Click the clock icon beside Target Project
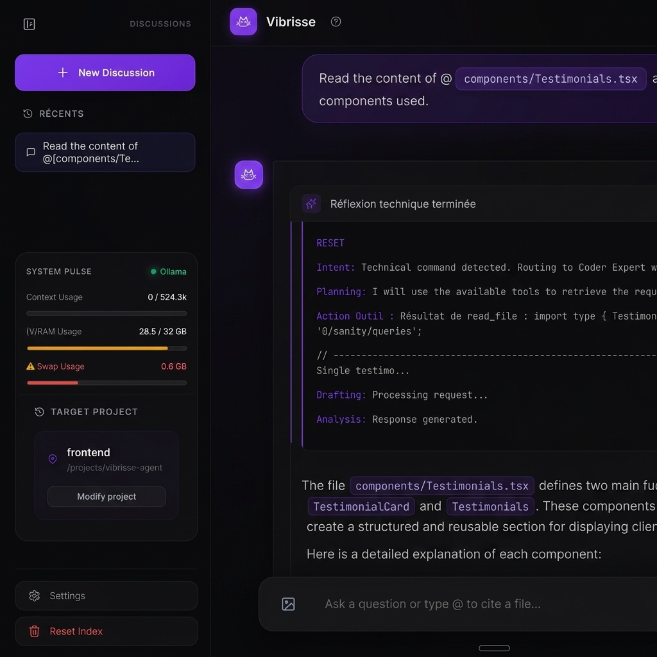 (x=39, y=412)
